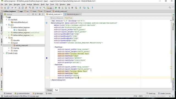Select MainActivity in project tree
This screenshot has height=99, width=176.
[22, 30]
